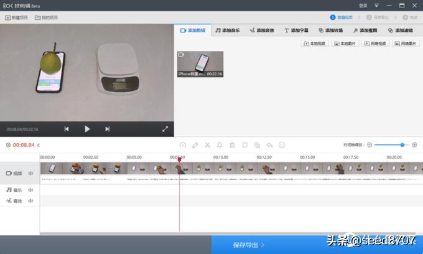423x254 pixels.
Task: Play the preview video
Action: point(87,129)
